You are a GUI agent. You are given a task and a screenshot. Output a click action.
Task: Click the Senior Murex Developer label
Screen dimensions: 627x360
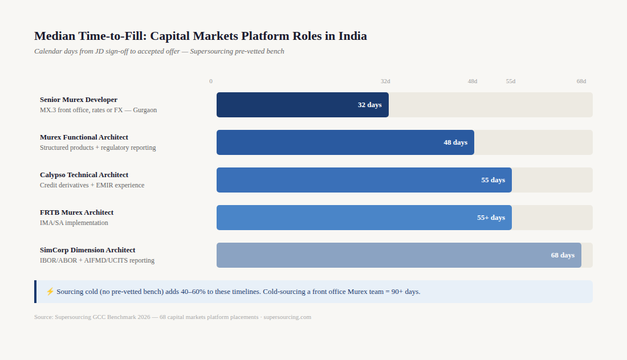click(x=79, y=100)
